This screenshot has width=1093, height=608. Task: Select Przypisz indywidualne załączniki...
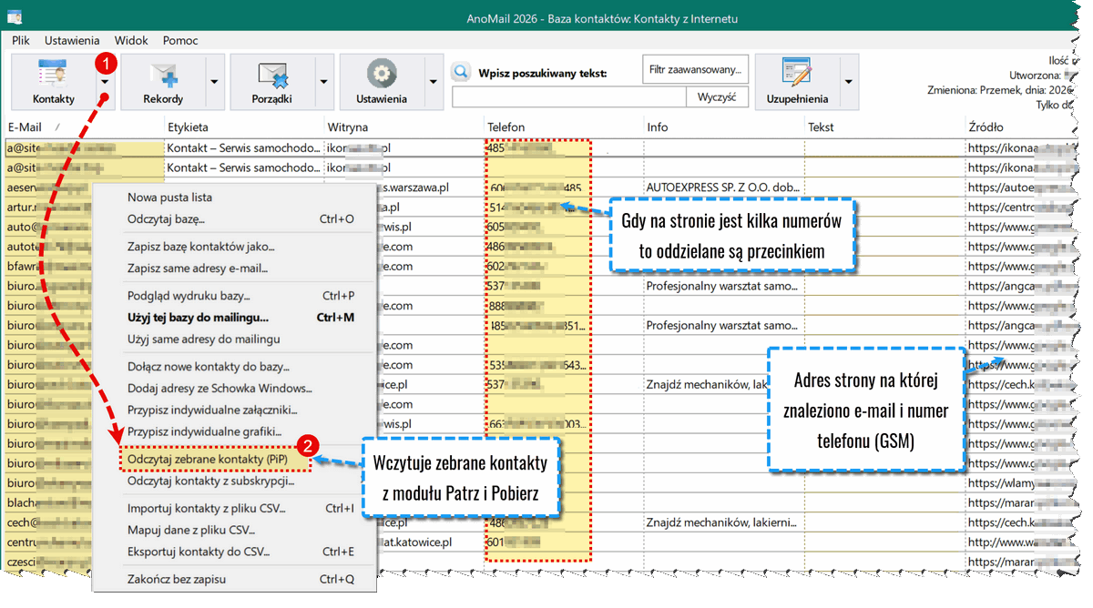coord(235,410)
